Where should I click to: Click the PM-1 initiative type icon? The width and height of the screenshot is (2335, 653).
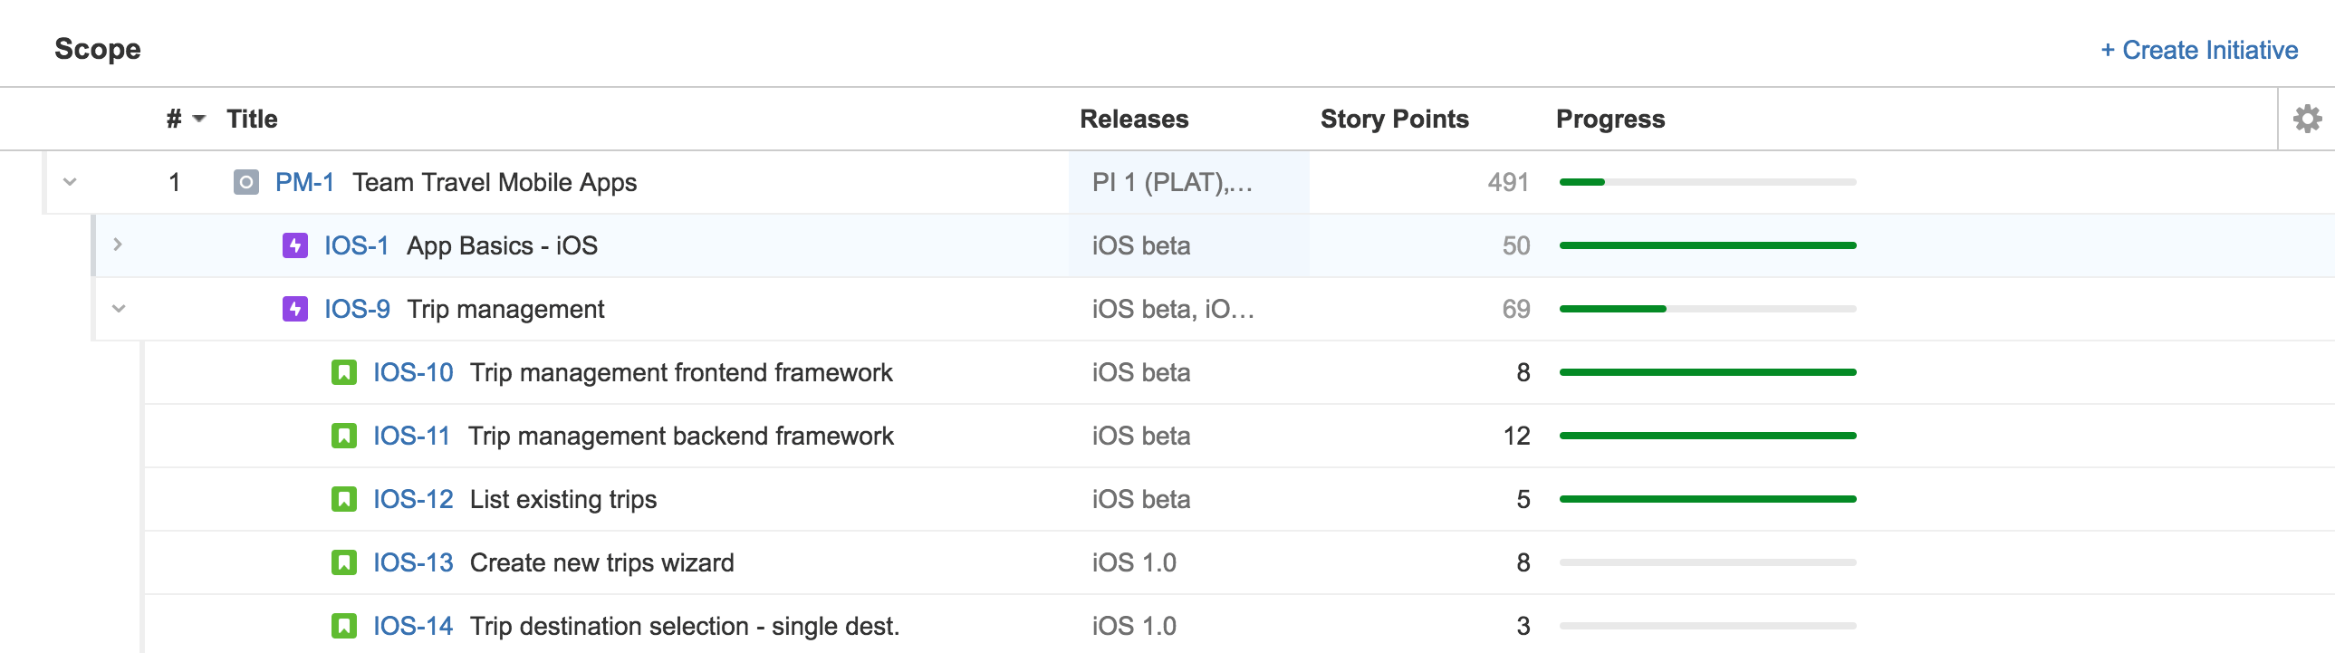245,182
